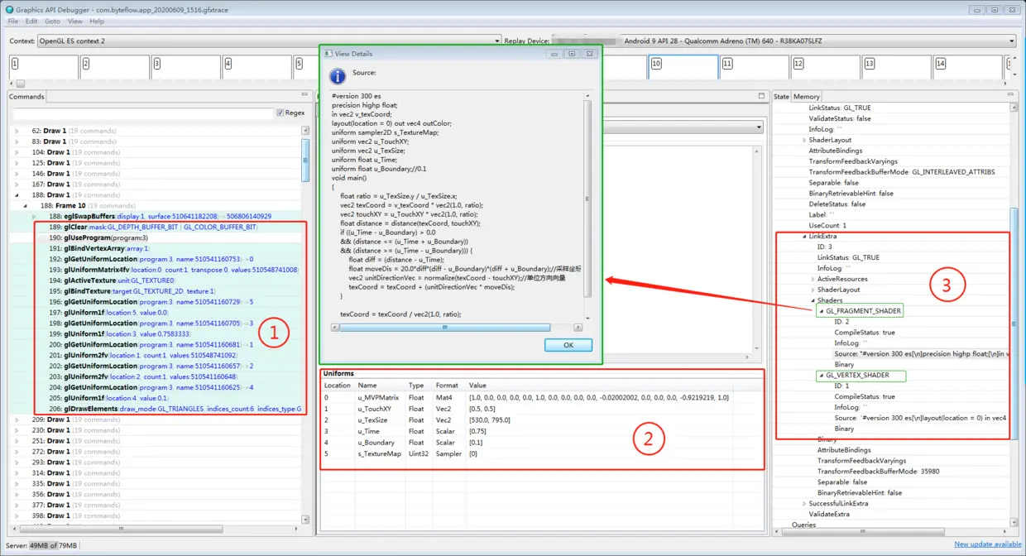Image resolution: width=1026 pixels, height=556 pixels.
Task: Select the u_TexSize uniform row
Action: point(543,420)
